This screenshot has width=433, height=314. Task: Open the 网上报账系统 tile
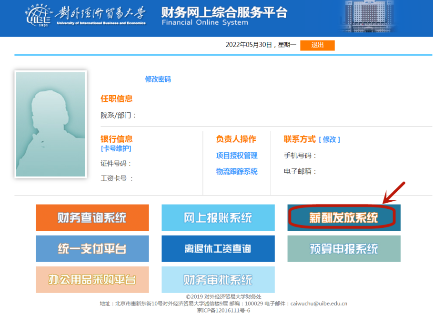pyautogui.click(x=218, y=218)
